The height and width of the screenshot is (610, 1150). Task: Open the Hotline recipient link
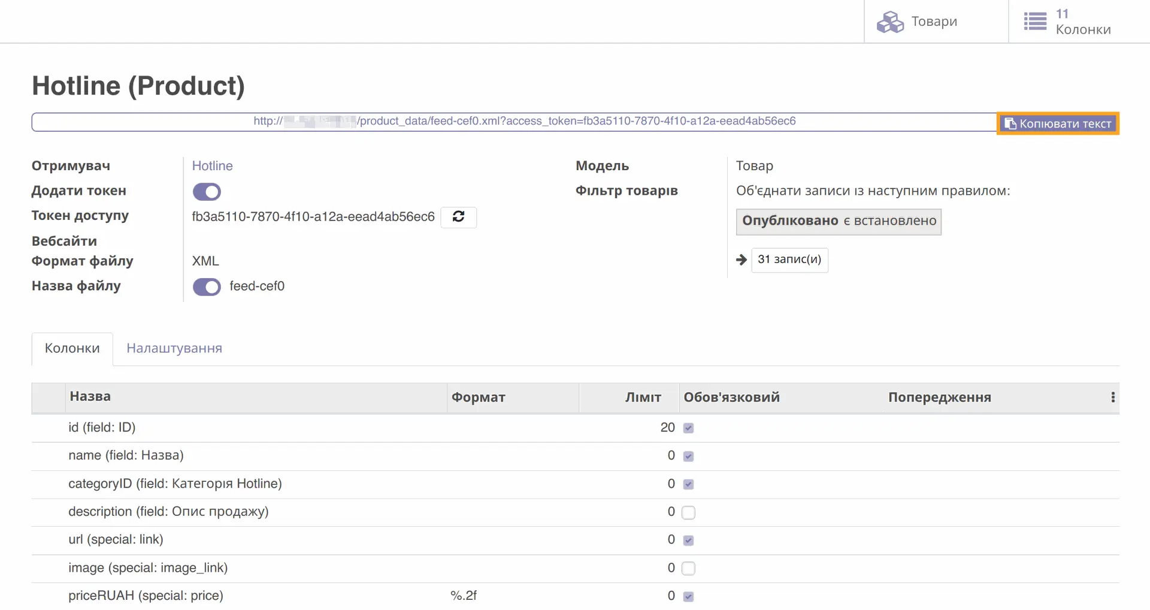[212, 166]
